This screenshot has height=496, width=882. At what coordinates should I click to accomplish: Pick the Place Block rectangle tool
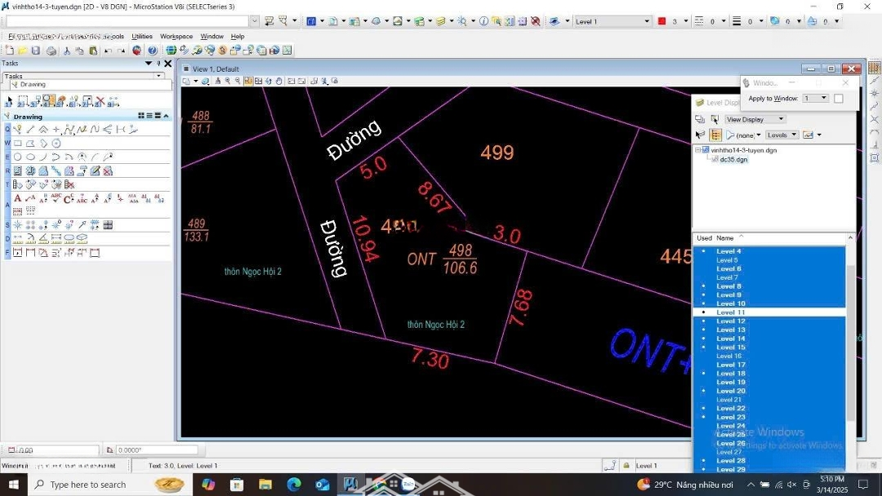[18, 144]
